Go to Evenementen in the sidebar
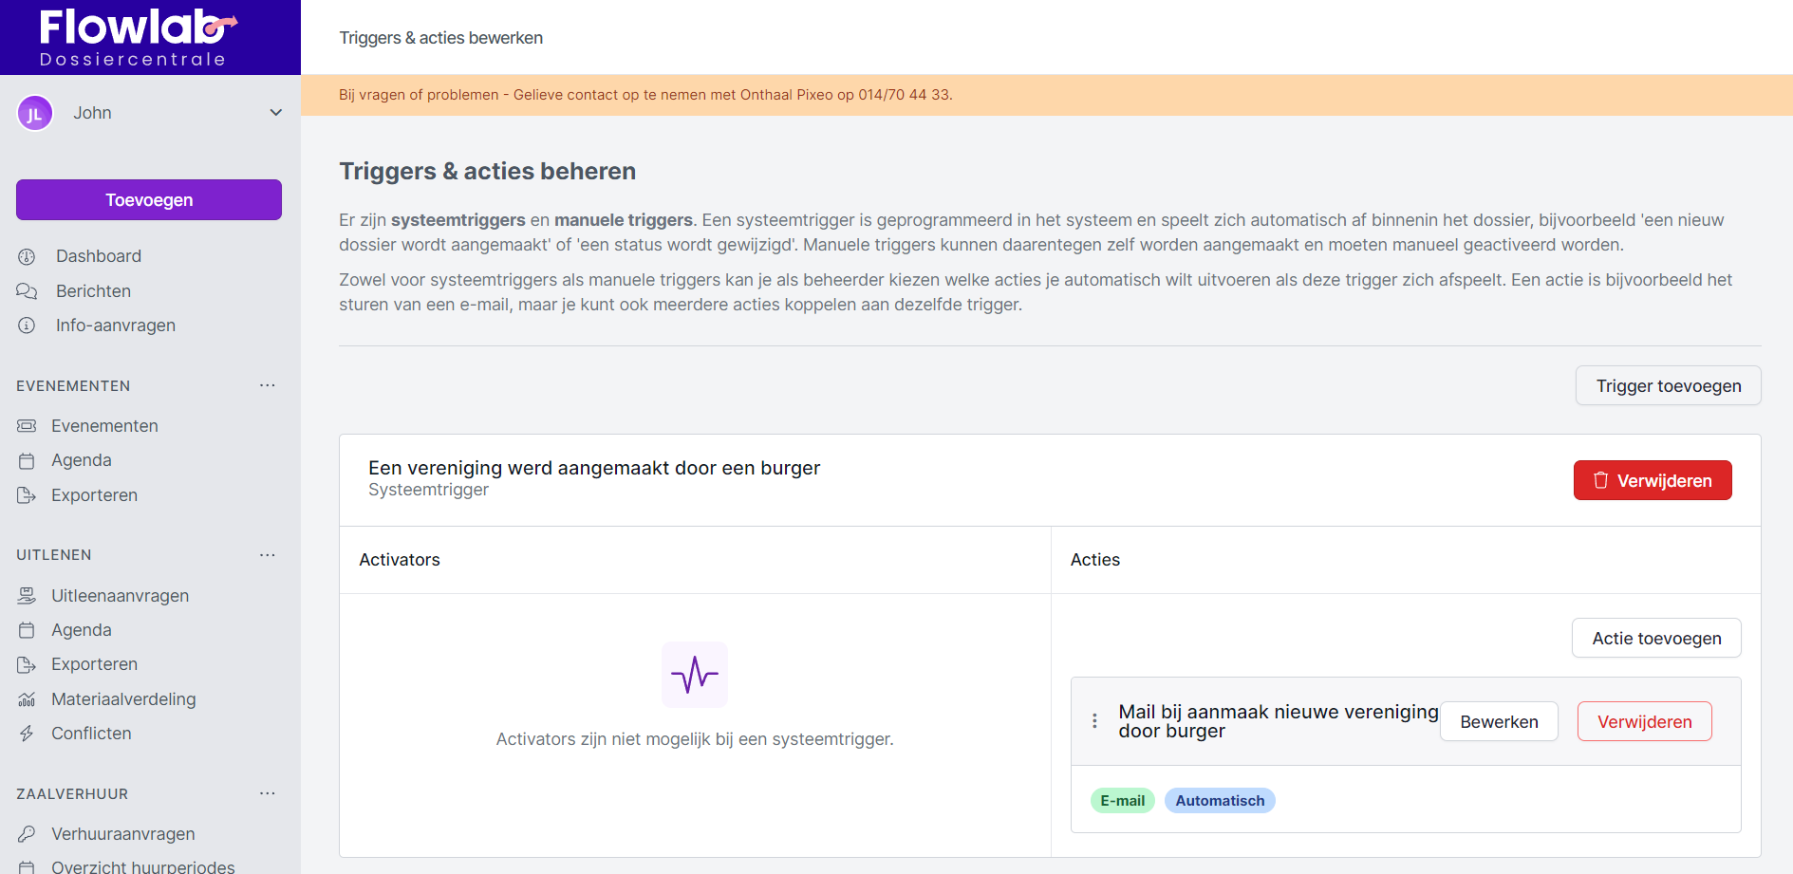This screenshot has width=1793, height=874. [104, 426]
